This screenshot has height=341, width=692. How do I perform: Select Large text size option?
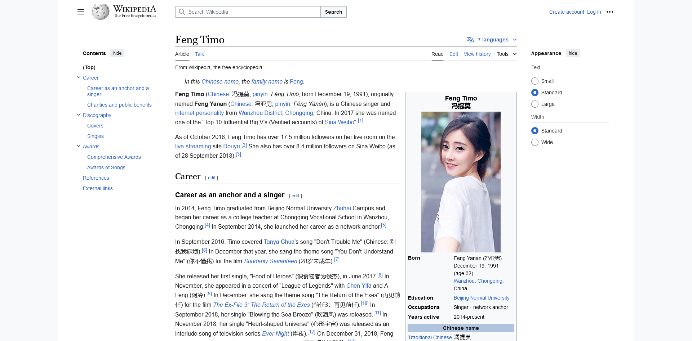[x=535, y=104]
